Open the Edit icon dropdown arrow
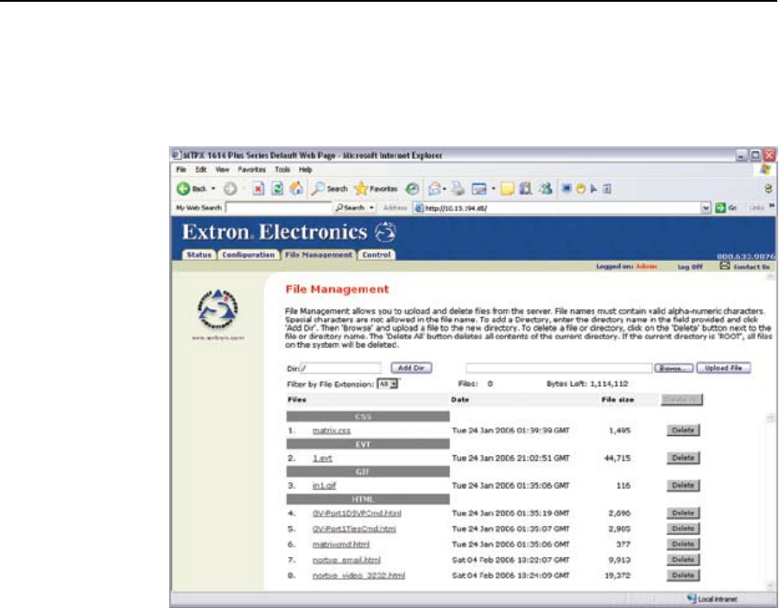Screen dimensions: 779x608 tap(493, 189)
